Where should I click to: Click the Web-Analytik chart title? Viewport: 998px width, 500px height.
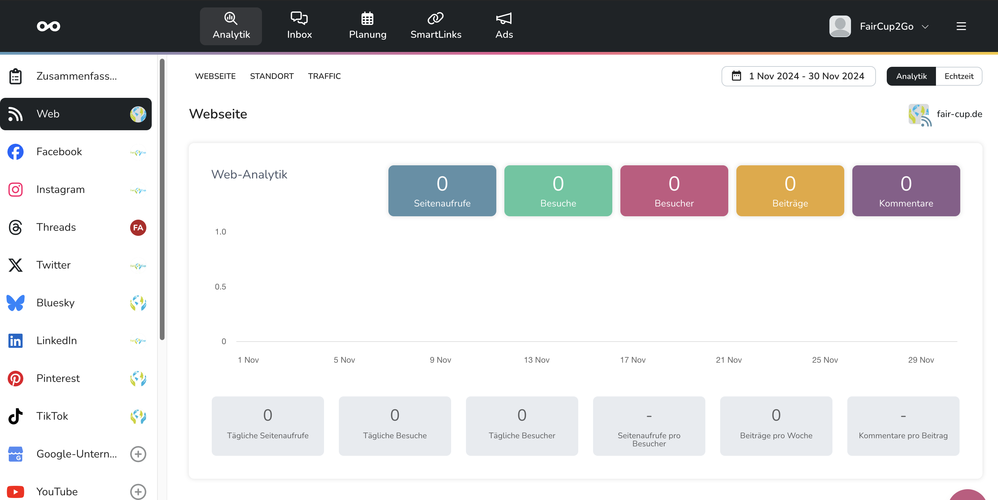pos(249,174)
